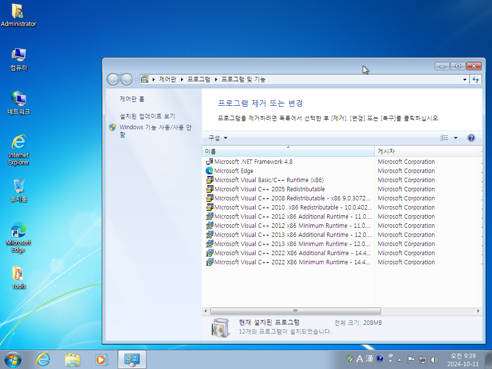Click the Show desktop button

click(x=488, y=359)
